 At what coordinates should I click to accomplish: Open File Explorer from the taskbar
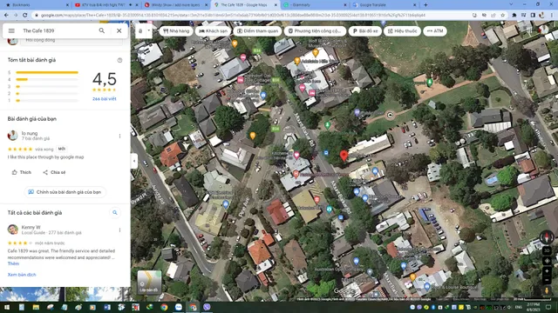tap(36, 307)
